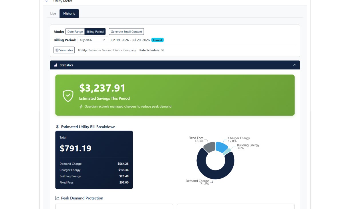This screenshot has width=350, height=209.
Task: Click the Fixed Fees $97.00 value
Action: [x=124, y=183]
